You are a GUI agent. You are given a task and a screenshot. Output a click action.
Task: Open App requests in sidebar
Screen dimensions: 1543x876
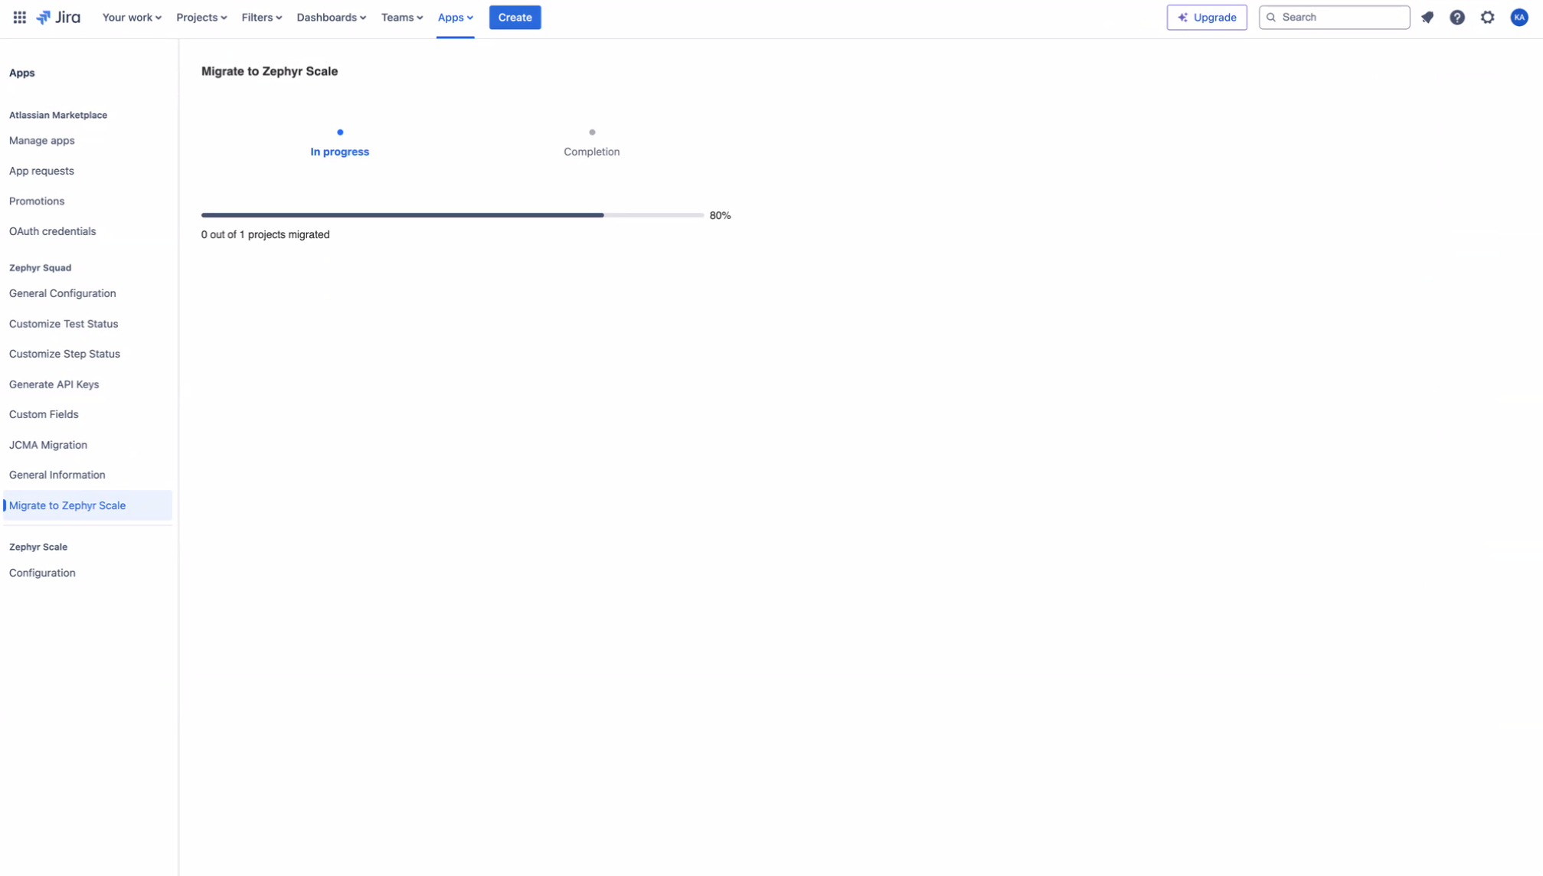tap(41, 171)
